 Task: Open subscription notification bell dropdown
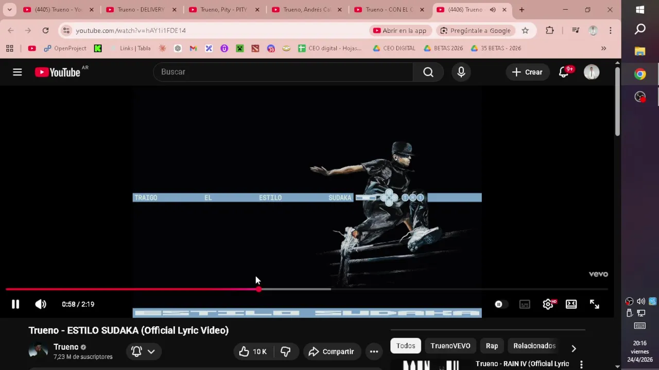point(143,351)
